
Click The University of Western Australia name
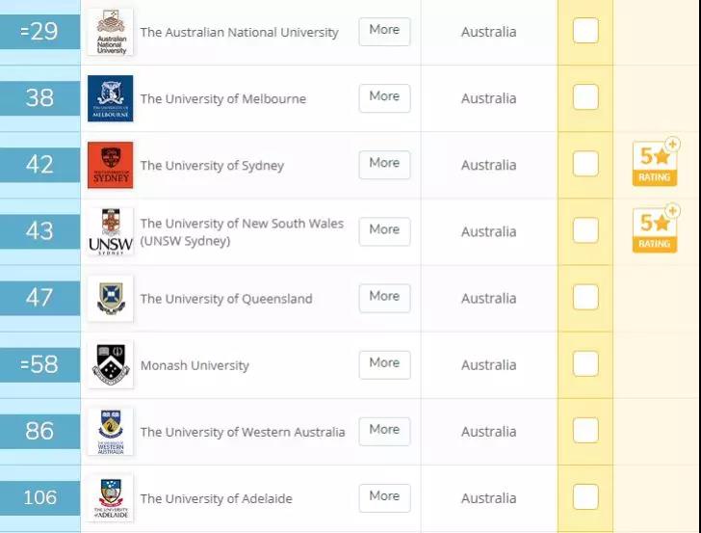tap(243, 432)
